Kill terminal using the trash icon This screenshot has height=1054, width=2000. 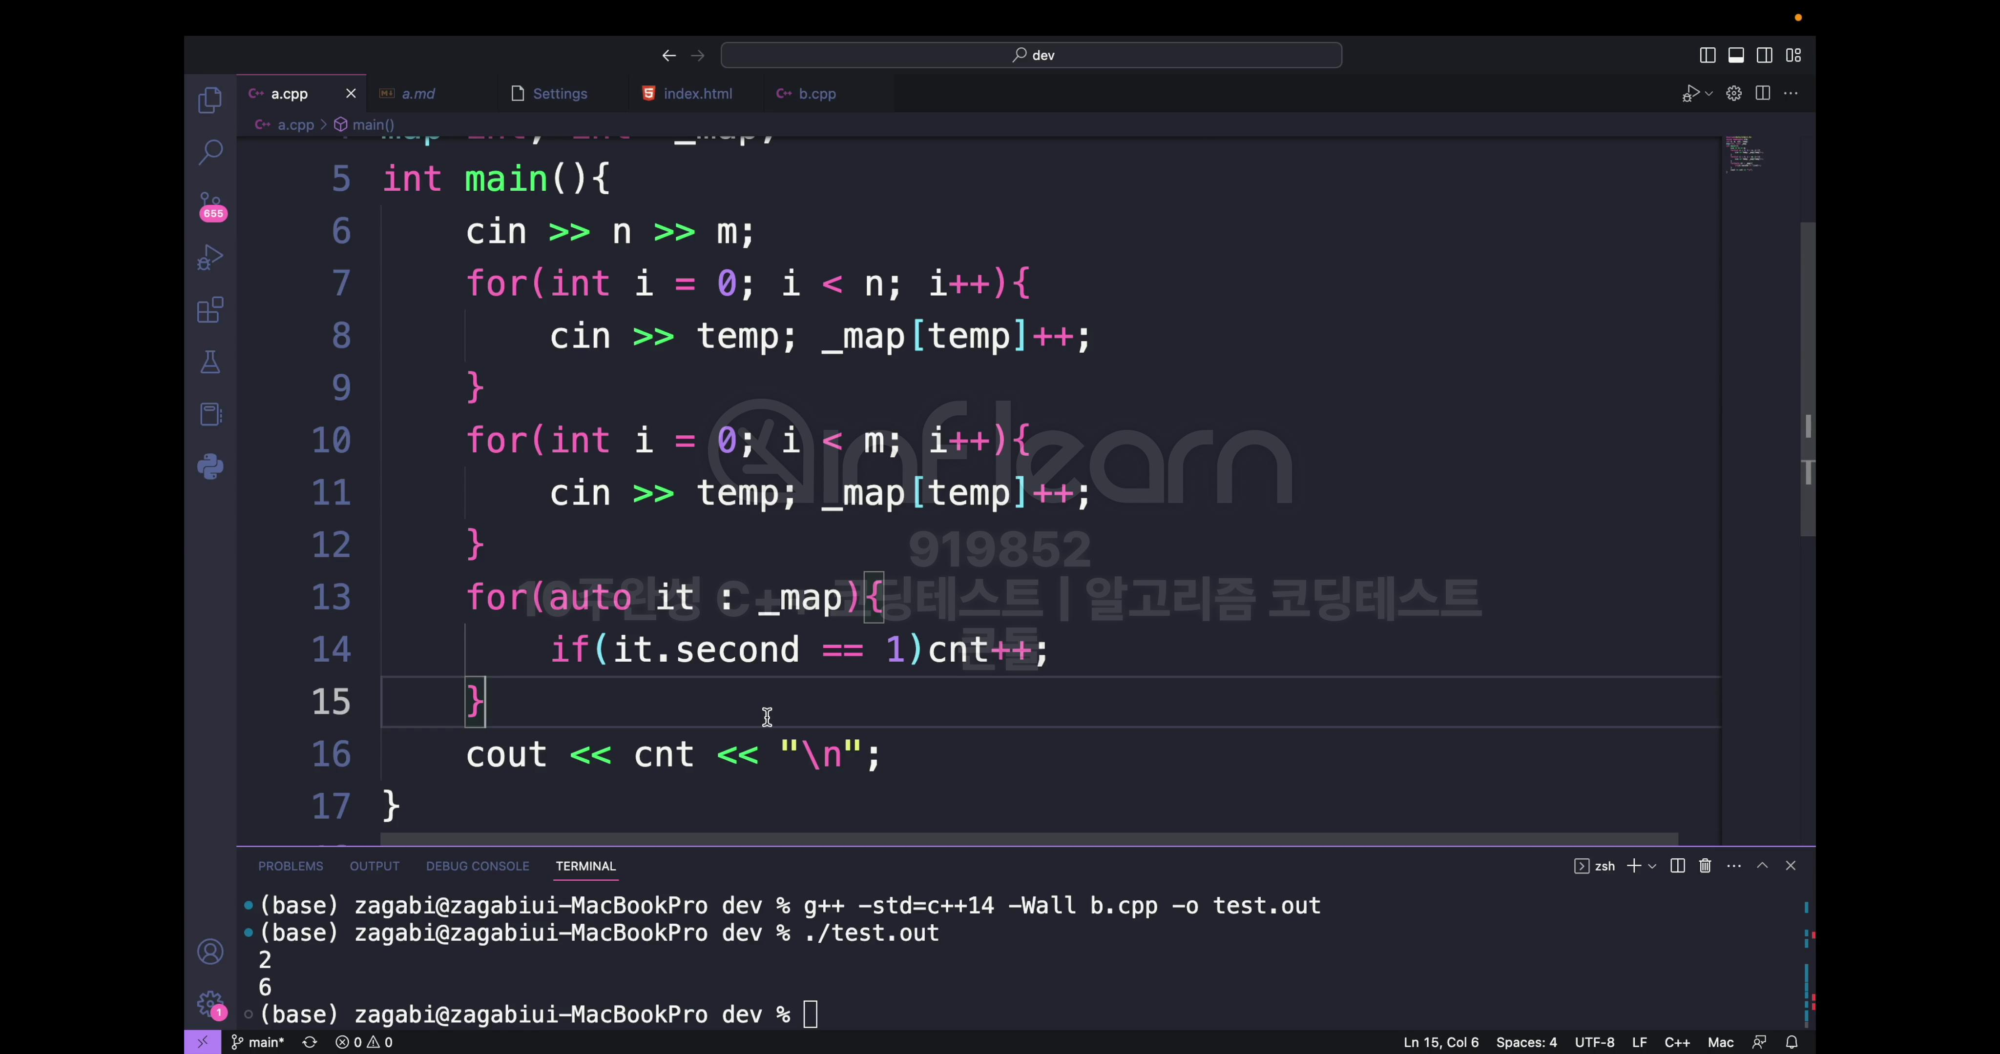tap(1705, 865)
